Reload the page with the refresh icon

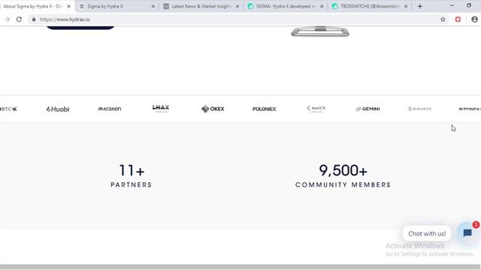(19, 19)
